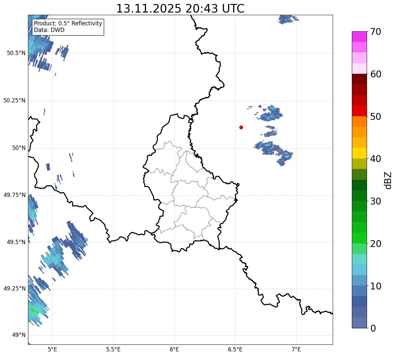Click the 49.75°N latitude label
396x356 pixels.
(14, 195)
